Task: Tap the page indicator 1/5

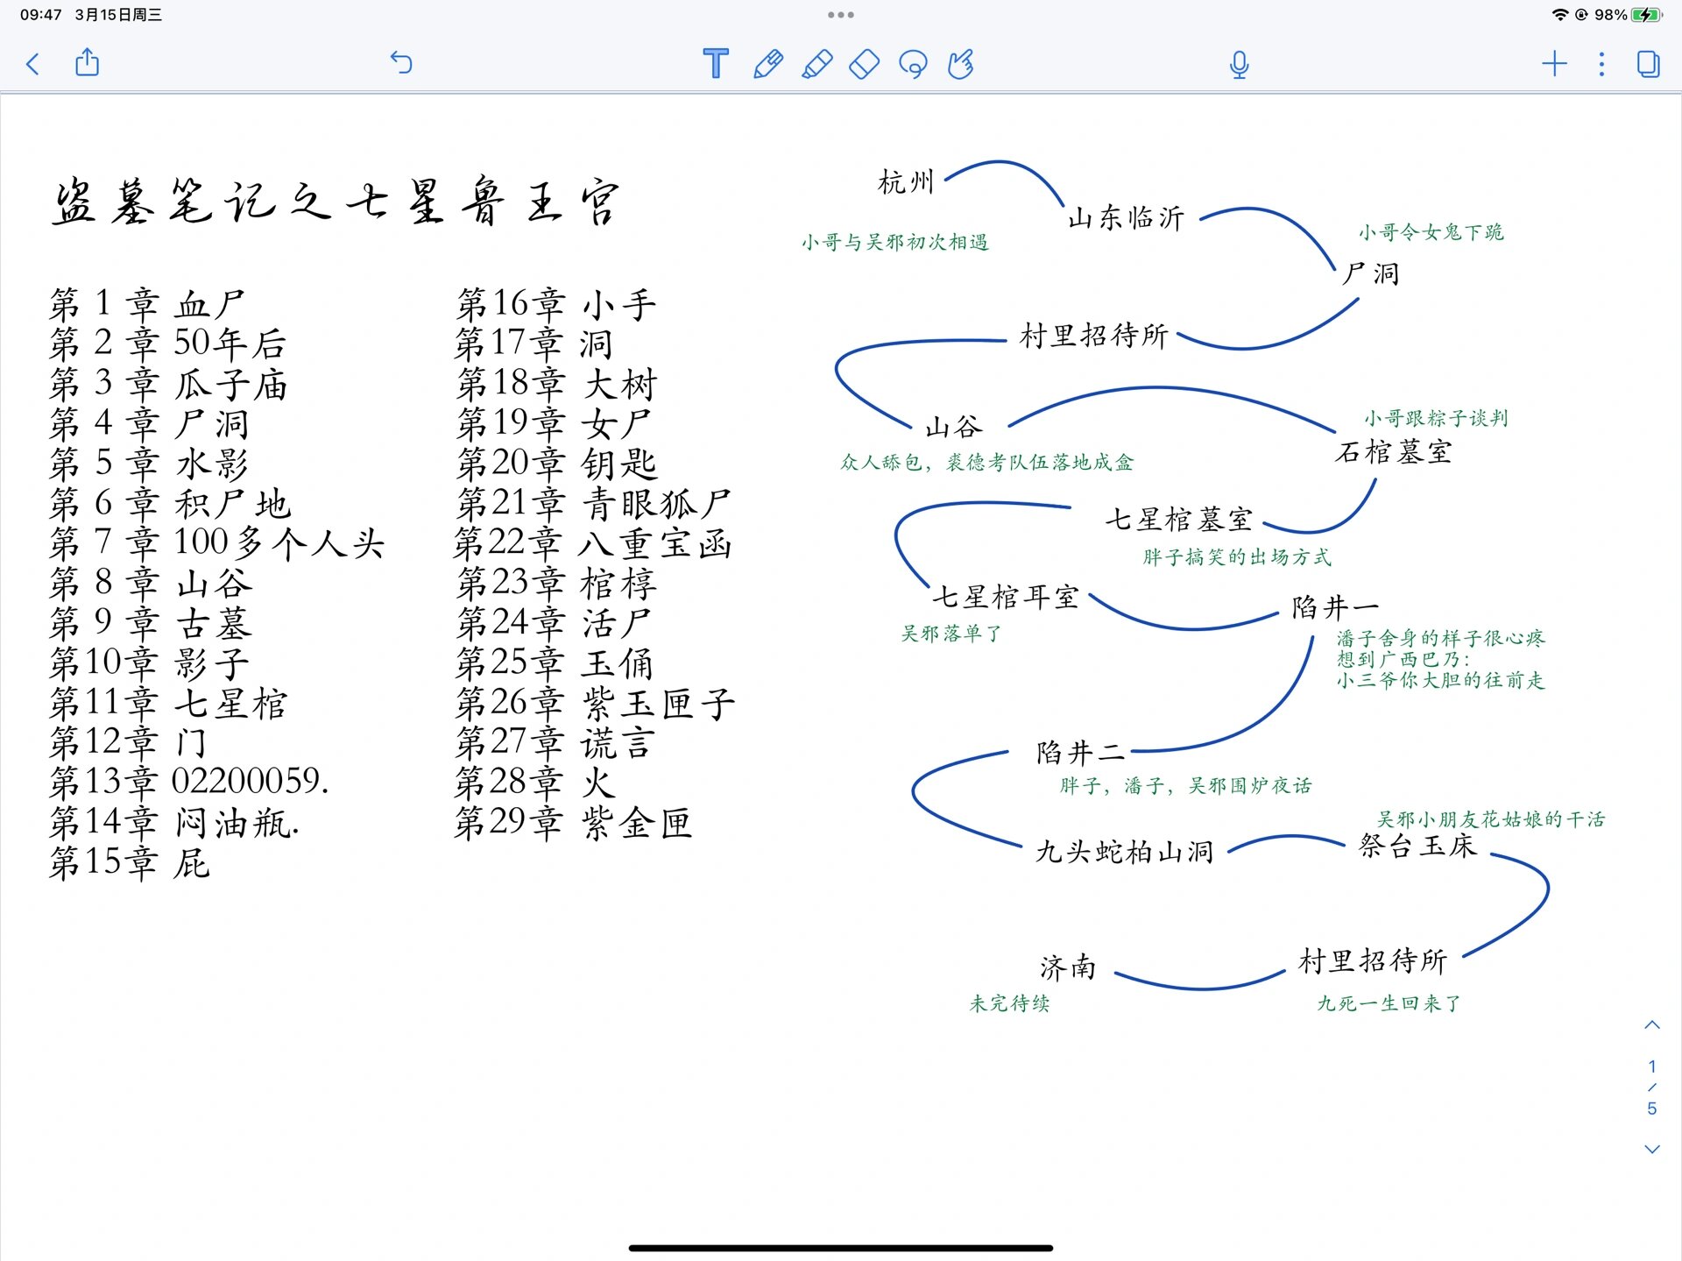Action: pos(1652,1087)
